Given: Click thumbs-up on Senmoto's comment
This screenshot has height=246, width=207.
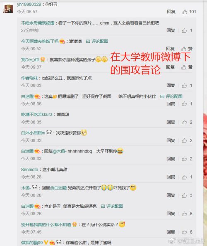Looking at the screenshot, I should coord(184,177).
